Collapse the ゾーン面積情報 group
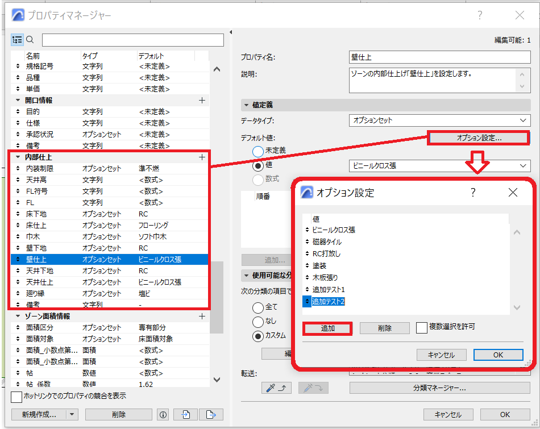The image size is (540, 429). [x=18, y=316]
